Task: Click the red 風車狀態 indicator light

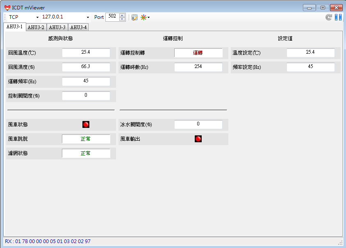Action: coord(86,125)
